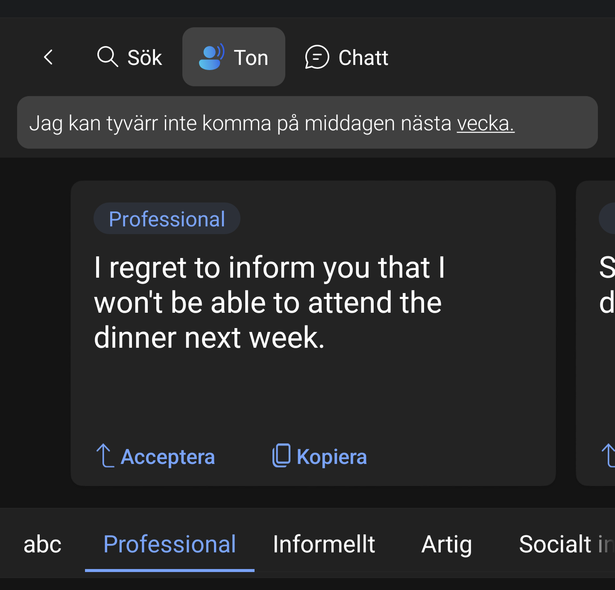Click the Ton speaking-person icon
Viewport: 615px width, 590px height.
211,57
